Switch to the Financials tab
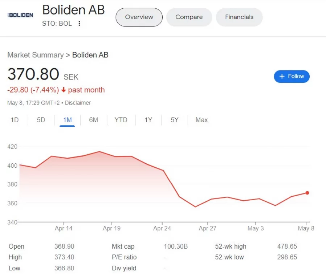 [239, 17]
